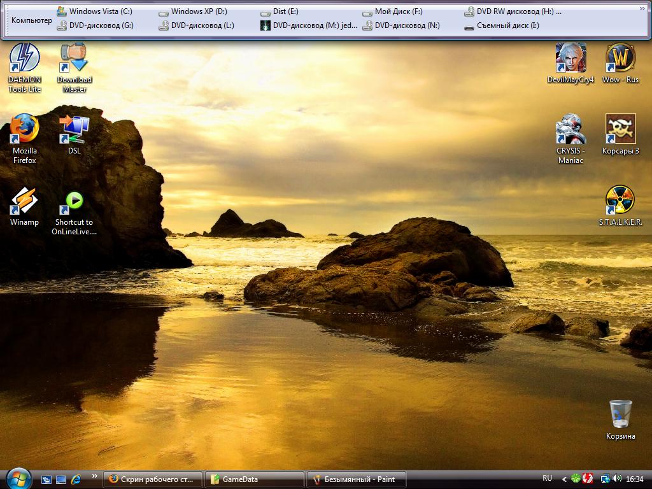The width and height of the screenshot is (652, 489).
Task: Launch the Wow - Rus shortcut
Action: pos(620,59)
